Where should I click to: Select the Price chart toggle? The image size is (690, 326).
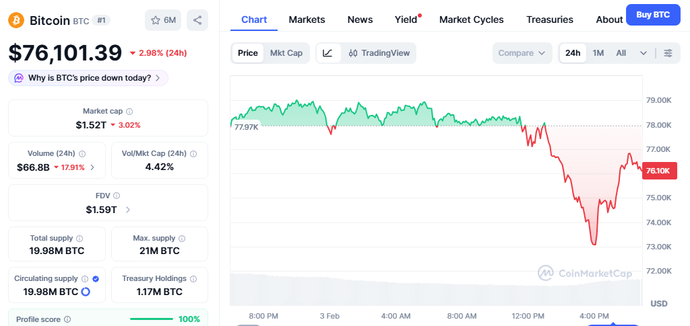point(248,53)
